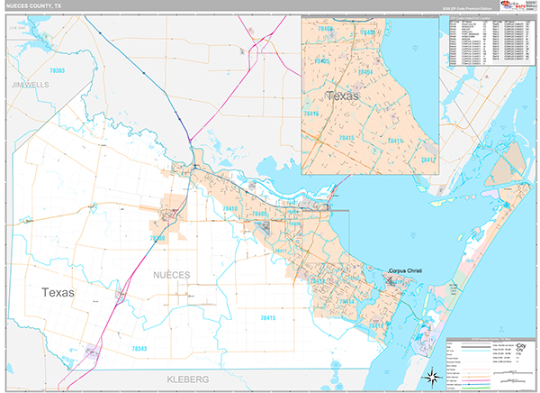This screenshot has height=393, width=540.
Task: Click ZIP code label 78380
Action: (x=157, y=239)
